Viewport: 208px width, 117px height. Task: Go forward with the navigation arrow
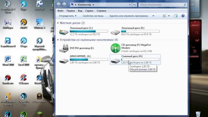(64, 5)
